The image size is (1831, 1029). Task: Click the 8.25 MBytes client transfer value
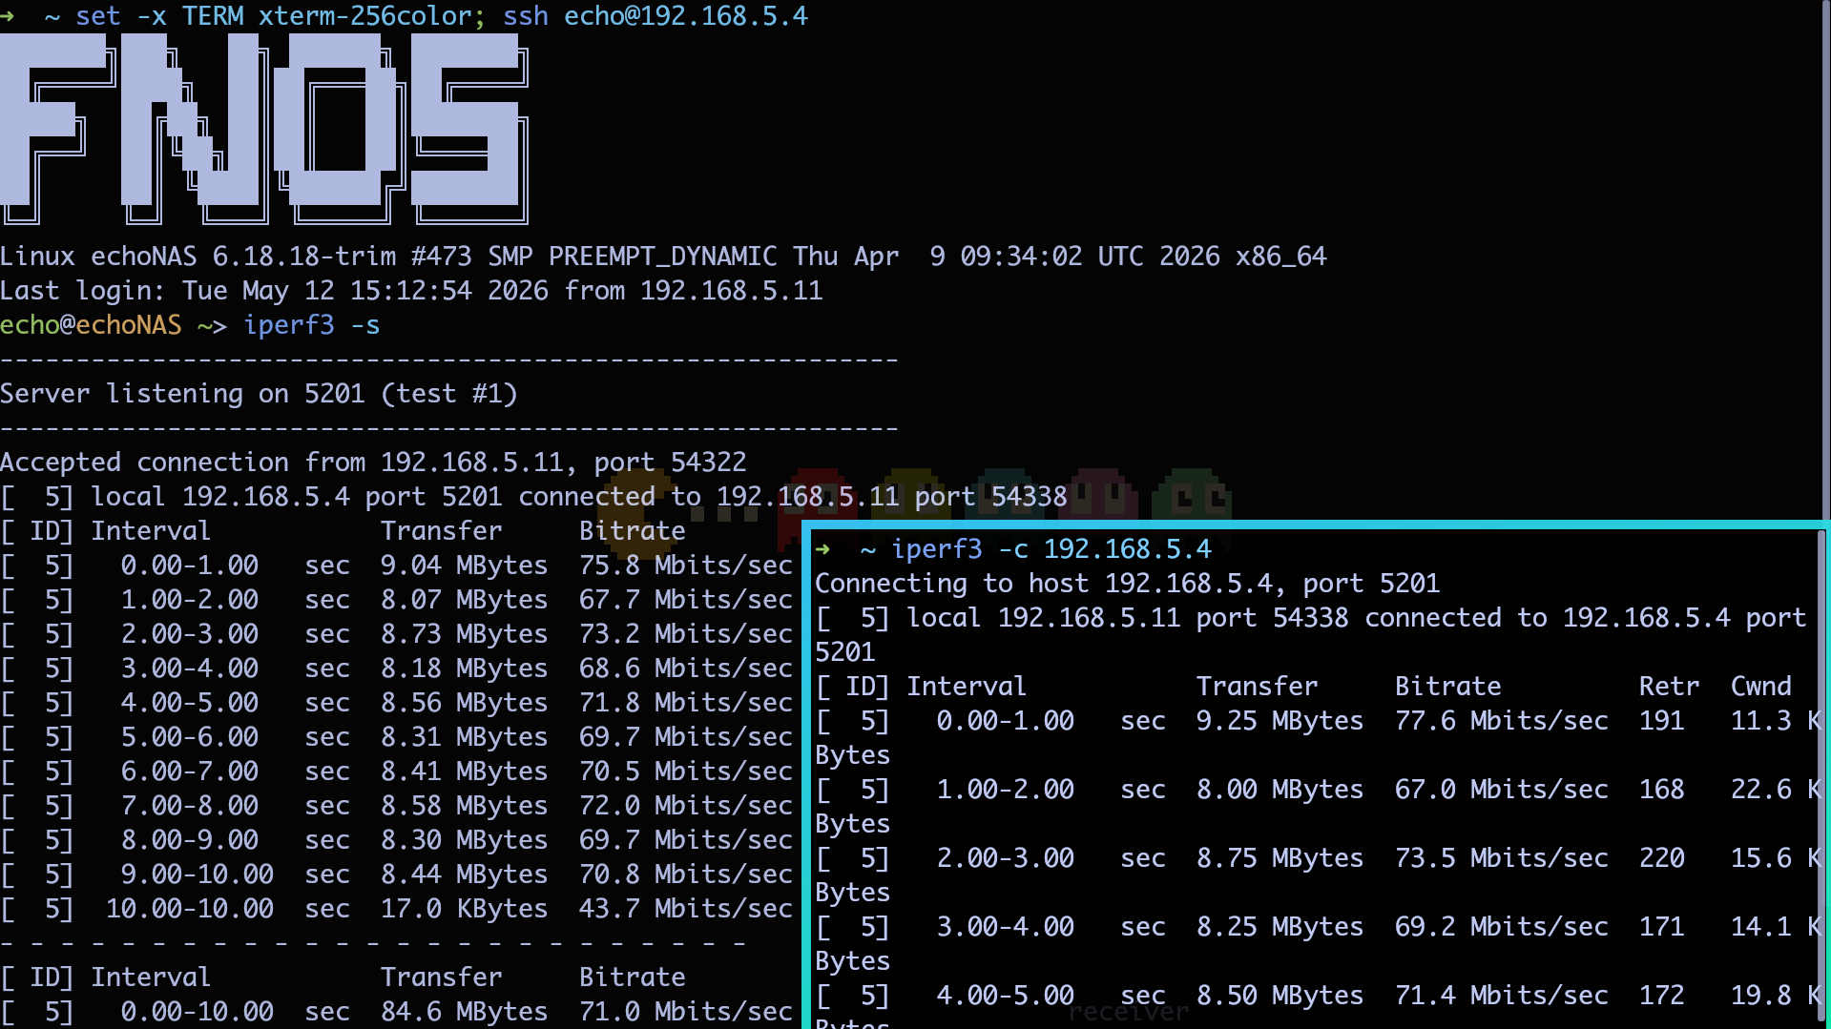click(1280, 927)
